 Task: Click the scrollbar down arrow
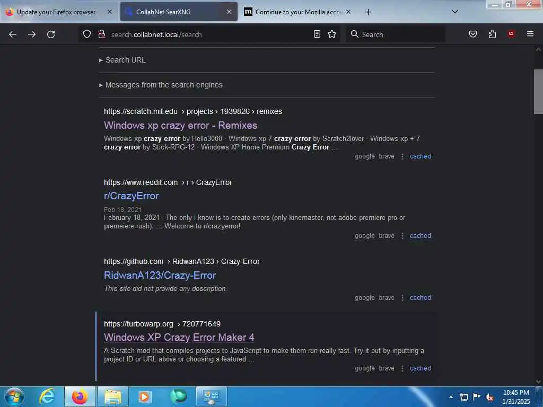[x=538, y=382]
